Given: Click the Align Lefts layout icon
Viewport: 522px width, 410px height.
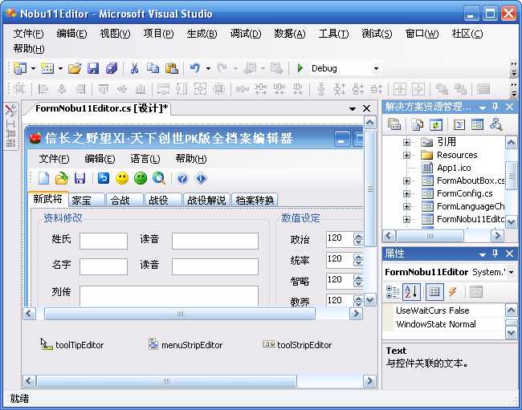Looking at the screenshot, I should click(x=43, y=89).
